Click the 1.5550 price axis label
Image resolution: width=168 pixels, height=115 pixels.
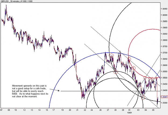tap(164, 72)
